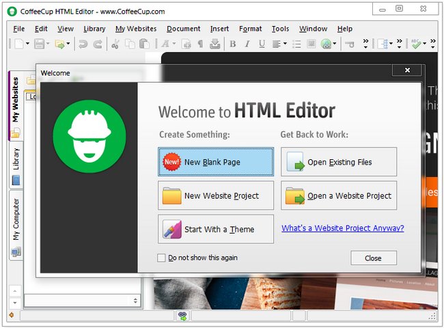Open the Tools menu
This screenshot has height=328, width=444.
280,29
